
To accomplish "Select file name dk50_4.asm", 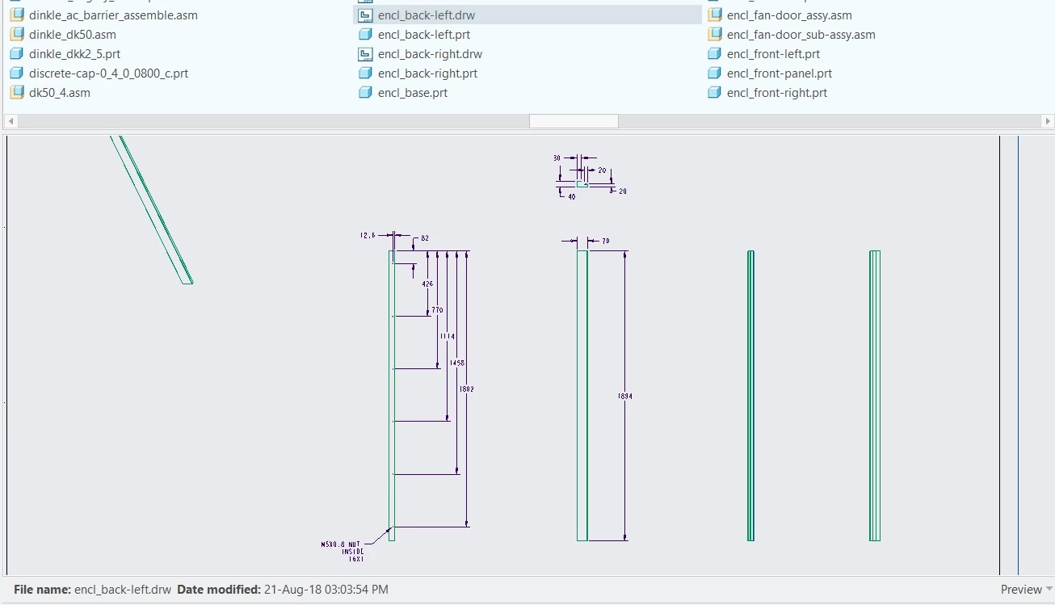I will [x=60, y=93].
